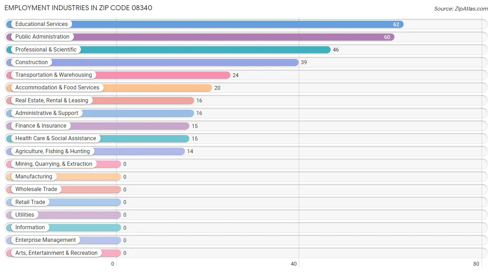Click the Manufacturing label

click(34, 177)
